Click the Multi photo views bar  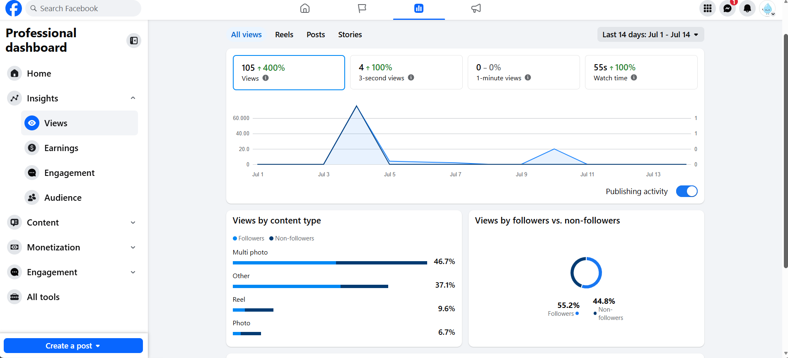point(330,263)
